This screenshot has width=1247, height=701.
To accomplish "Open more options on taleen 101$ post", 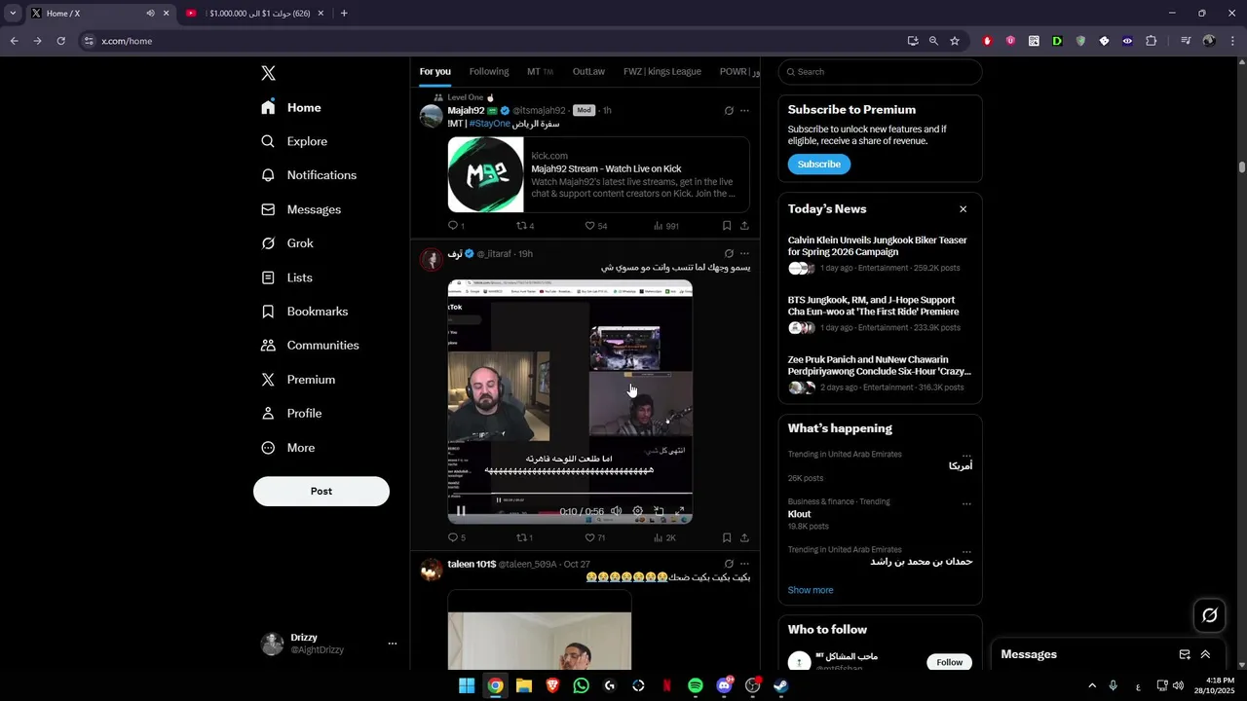I will pyautogui.click(x=744, y=564).
